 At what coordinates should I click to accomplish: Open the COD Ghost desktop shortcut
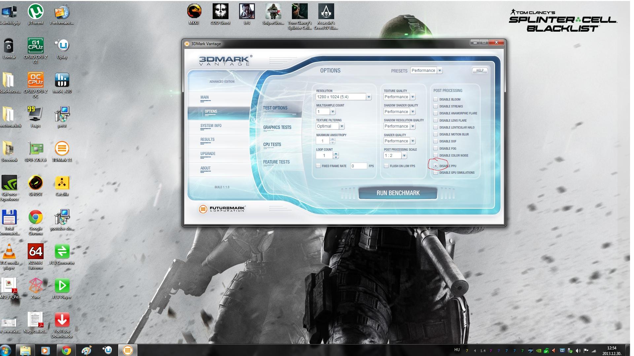[221, 15]
